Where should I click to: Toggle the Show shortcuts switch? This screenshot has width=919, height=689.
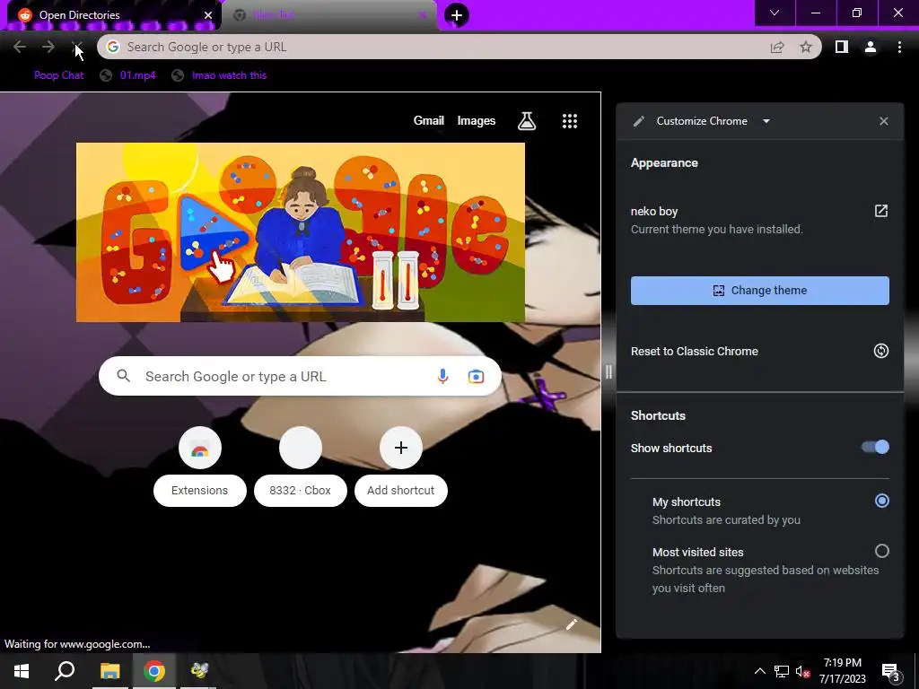click(875, 447)
